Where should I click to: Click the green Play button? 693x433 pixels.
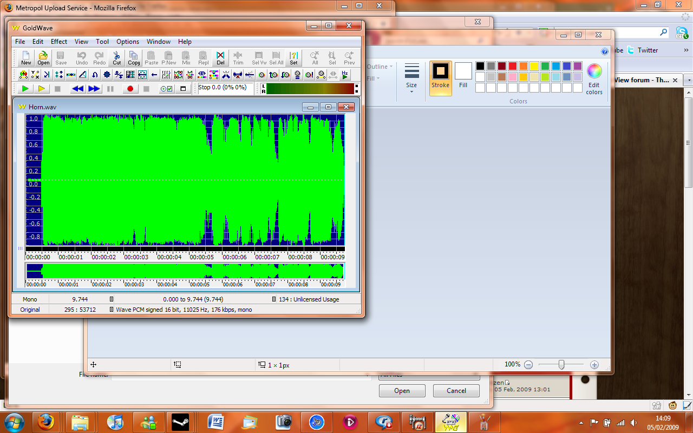(x=25, y=89)
